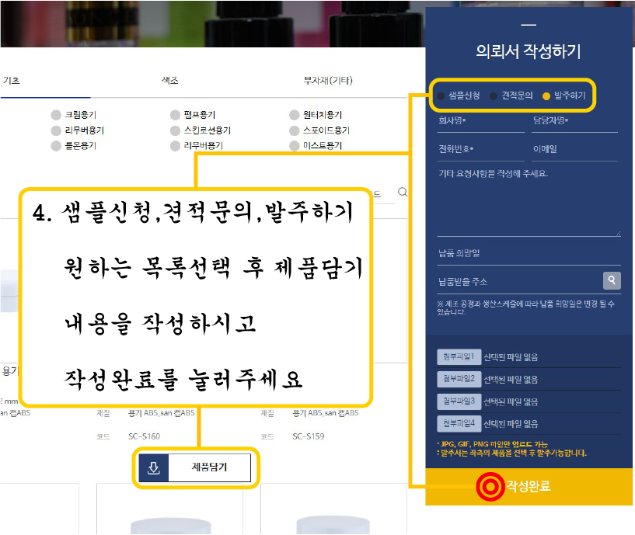Screen dimensions: 635x535
Task: Click 첨부파일2 file chooser button
Action: (x=459, y=379)
